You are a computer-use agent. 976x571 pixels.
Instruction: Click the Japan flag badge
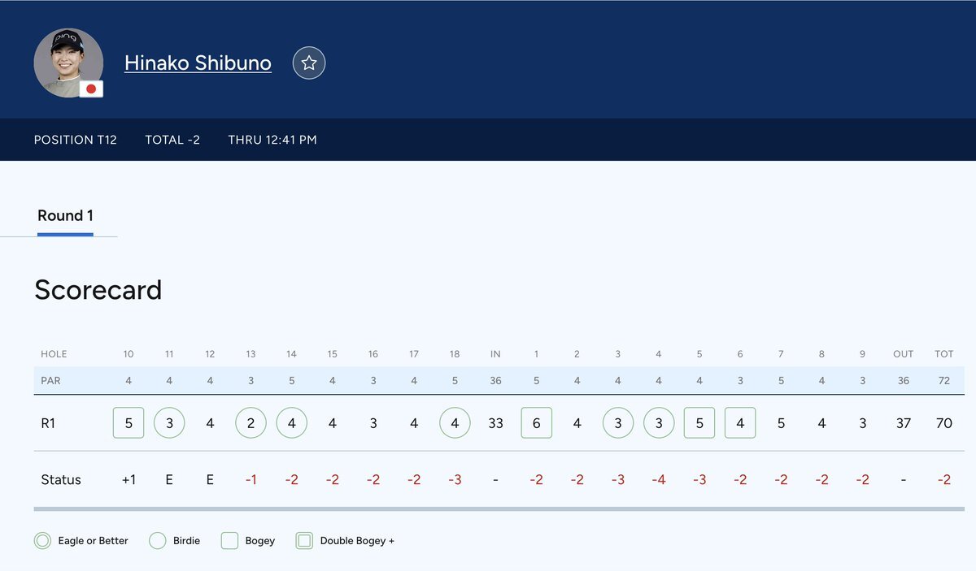(x=92, y=89)
